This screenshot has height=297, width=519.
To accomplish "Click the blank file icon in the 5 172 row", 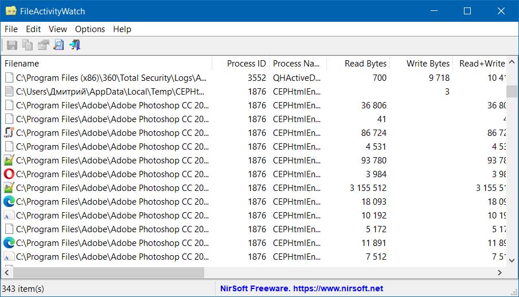I will [9, 229].
